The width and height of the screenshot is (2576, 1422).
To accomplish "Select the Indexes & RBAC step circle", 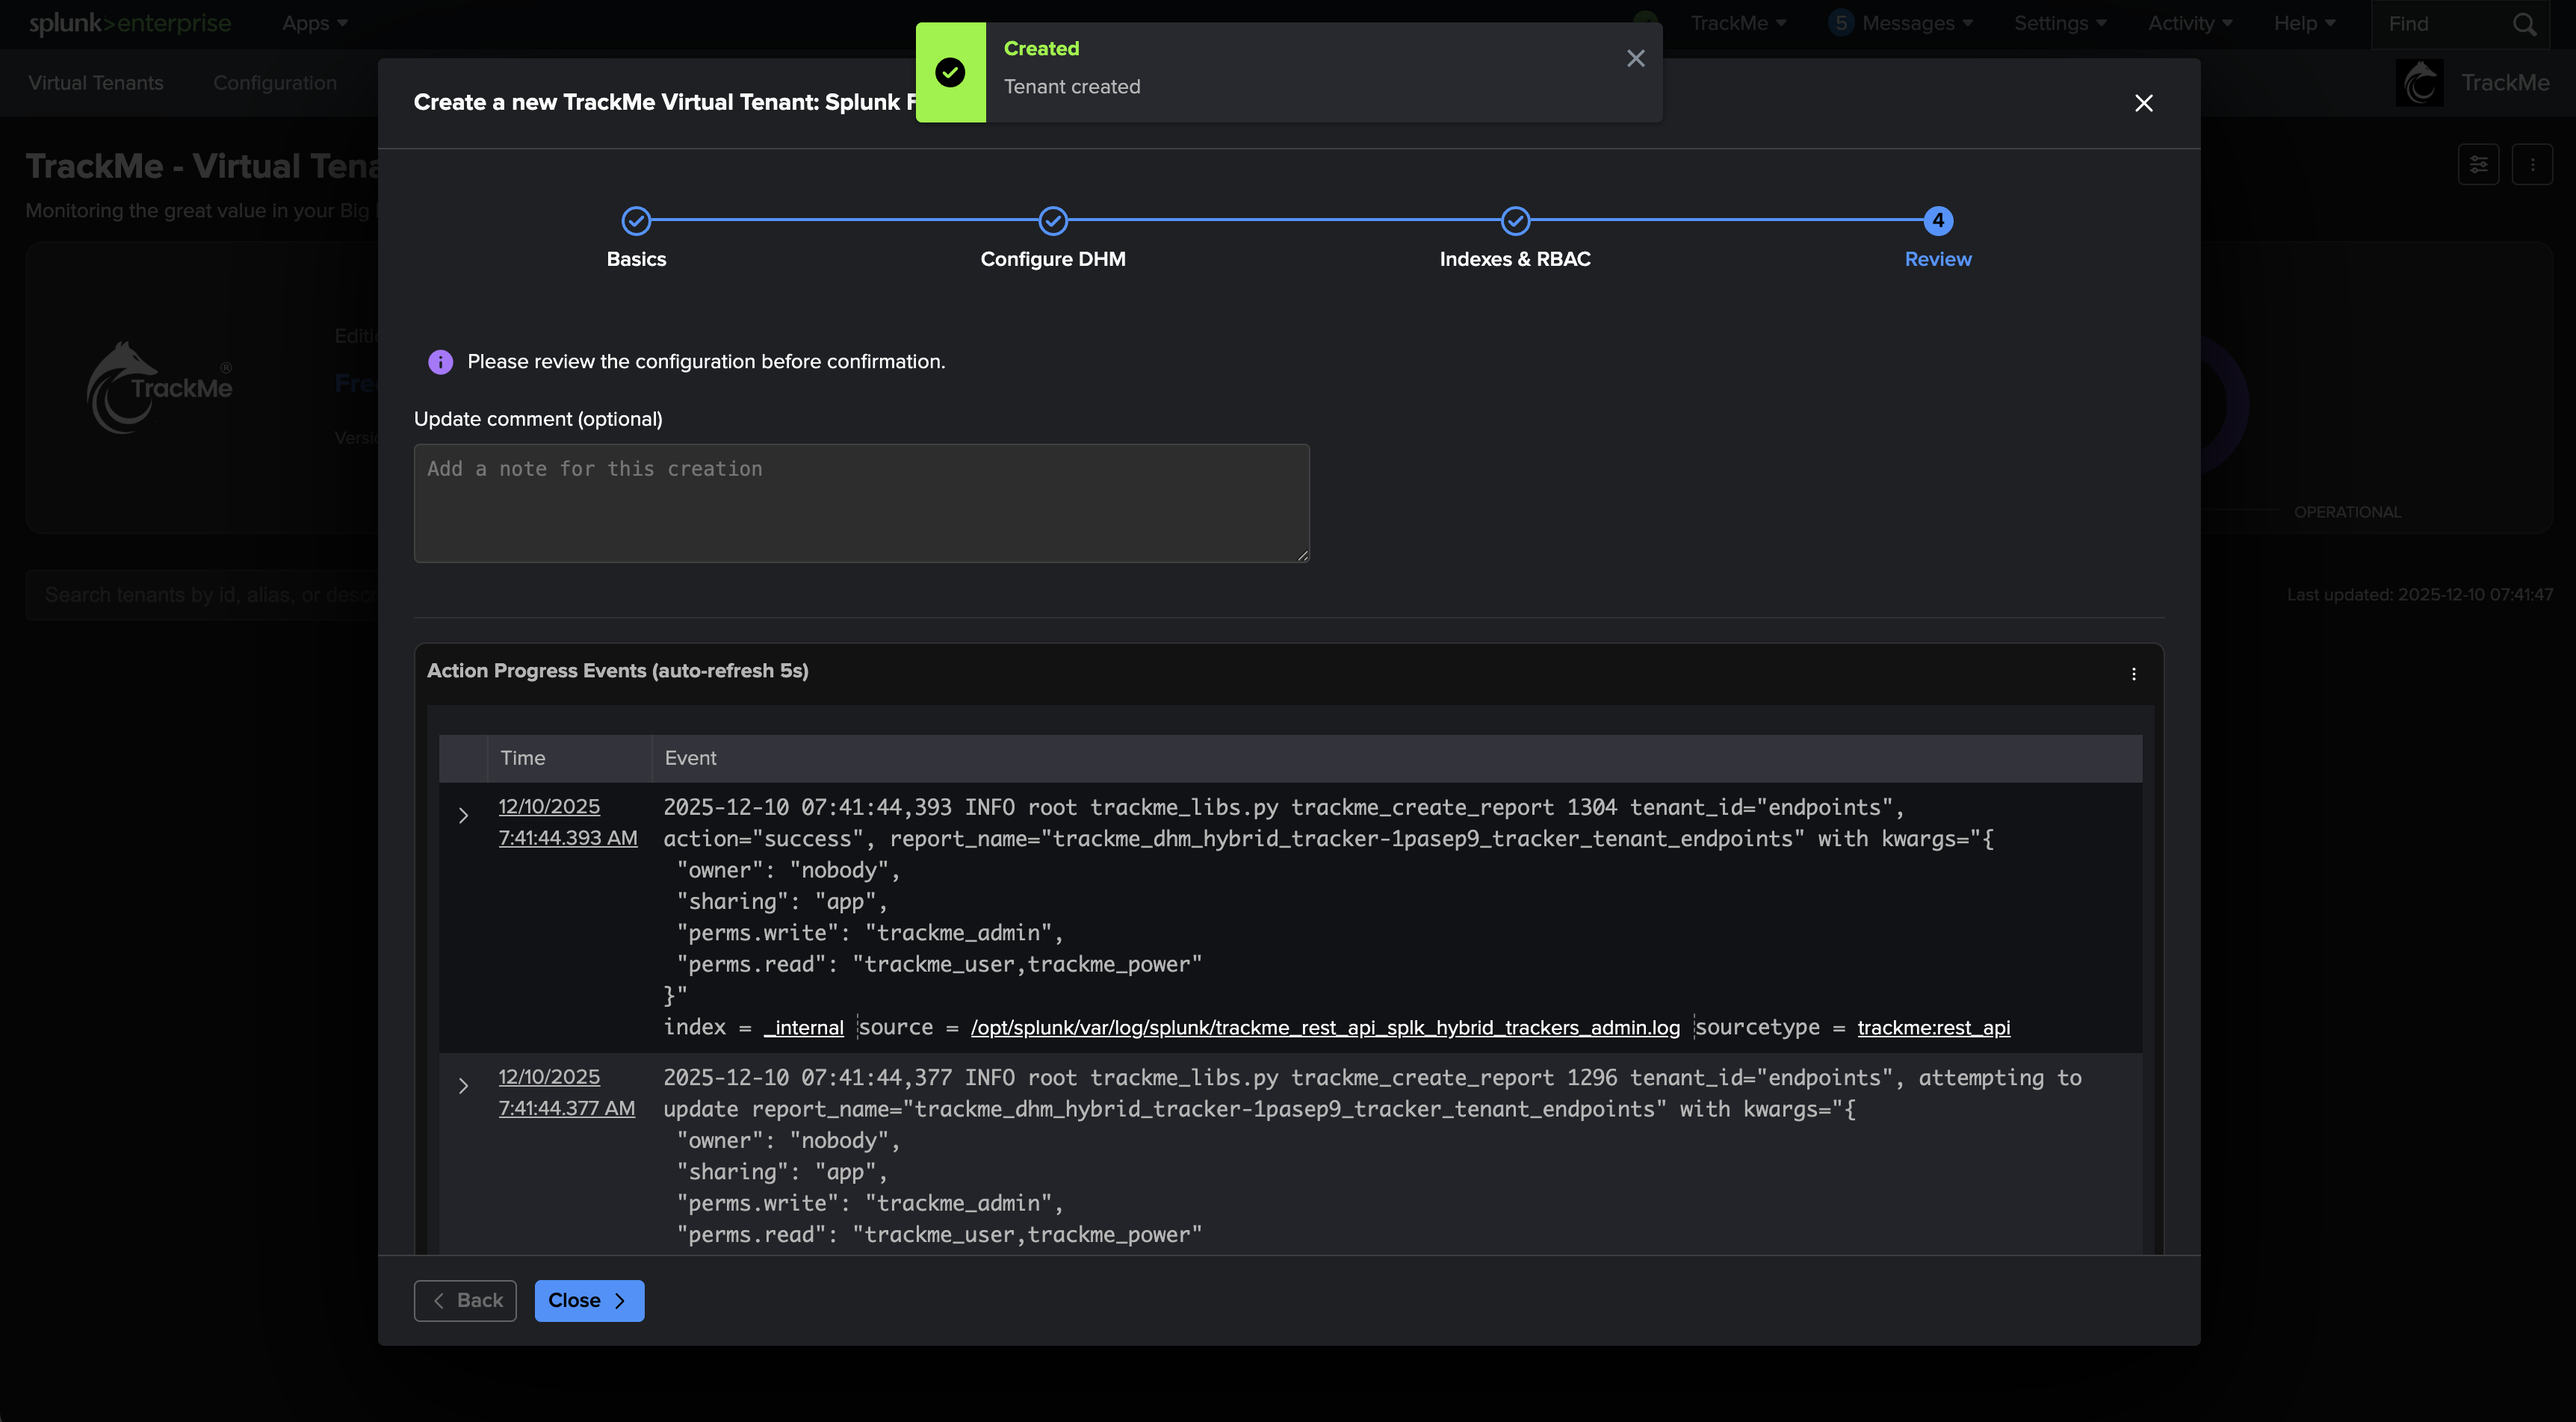I will (x=1514, y=221).
